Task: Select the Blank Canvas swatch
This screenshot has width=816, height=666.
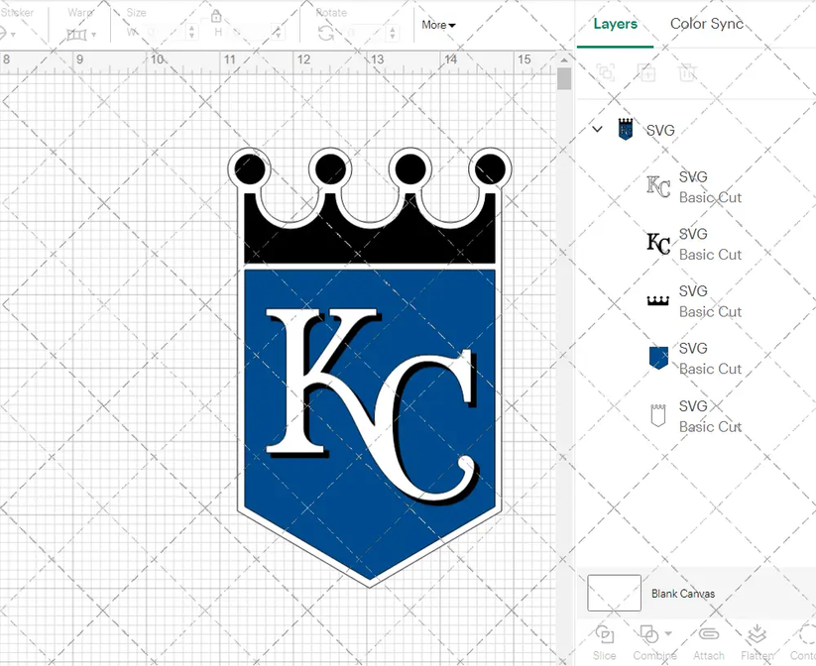Action: (613, 593)
